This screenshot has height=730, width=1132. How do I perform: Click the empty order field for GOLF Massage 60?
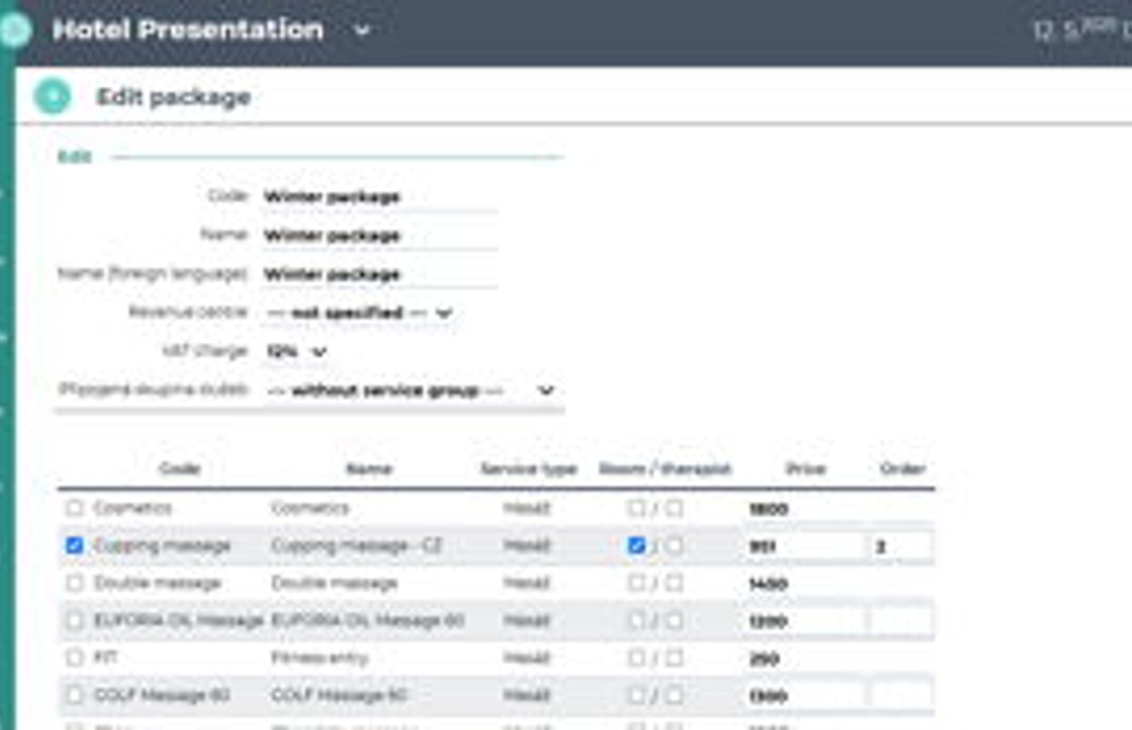point(901,696)
